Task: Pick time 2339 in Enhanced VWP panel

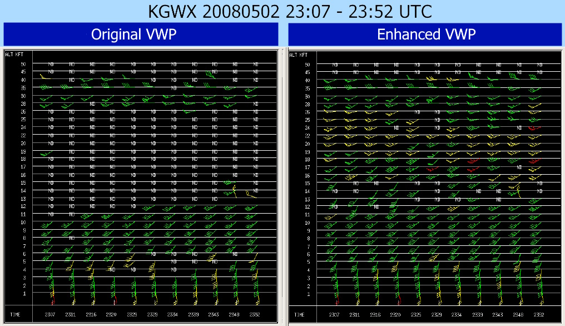Action: point(478,314)
